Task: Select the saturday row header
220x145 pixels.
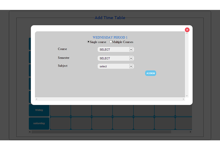Action: click(x=39, y=123)
